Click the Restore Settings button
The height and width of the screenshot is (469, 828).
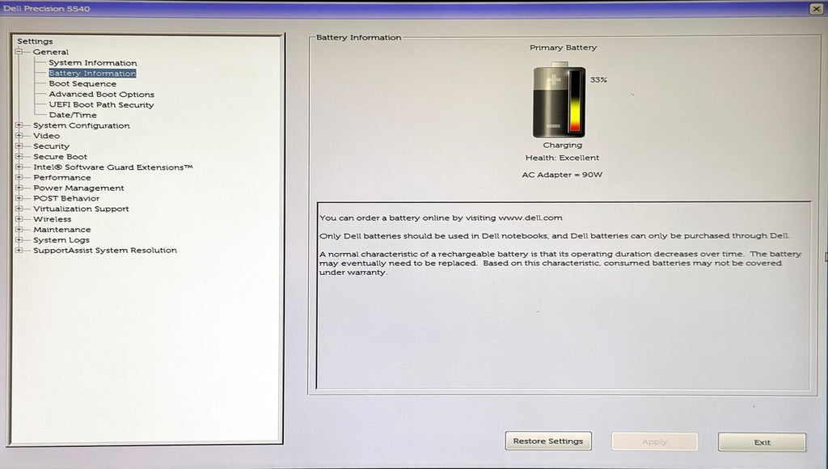click(548, 442)
